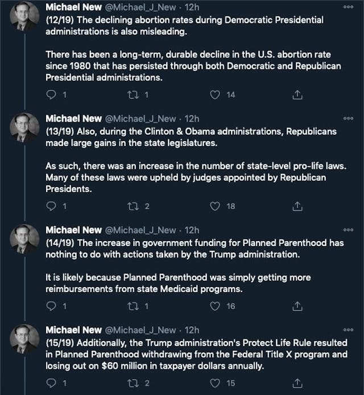Click Michael New's avatar on the (15/19) tweet
The image size is (364, 395).
tap(25, 340)
